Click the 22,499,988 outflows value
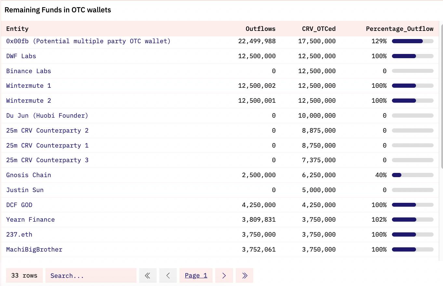443x286 pixels. tap(257, 41)
